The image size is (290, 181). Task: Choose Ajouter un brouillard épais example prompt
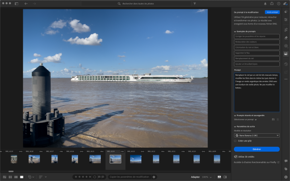(x=257, y=64)
